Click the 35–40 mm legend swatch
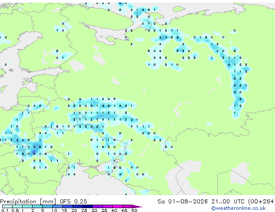The width and height of the screenshot is (275, 212). (x=108, y=206)
